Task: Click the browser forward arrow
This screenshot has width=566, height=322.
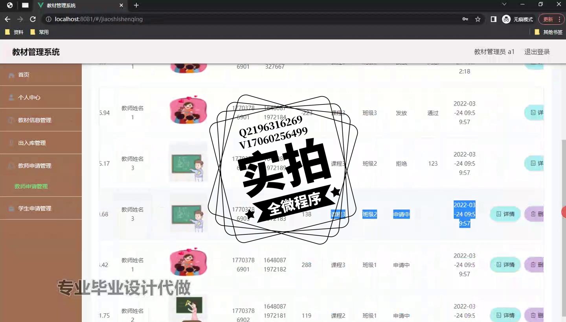Action: 20,19
